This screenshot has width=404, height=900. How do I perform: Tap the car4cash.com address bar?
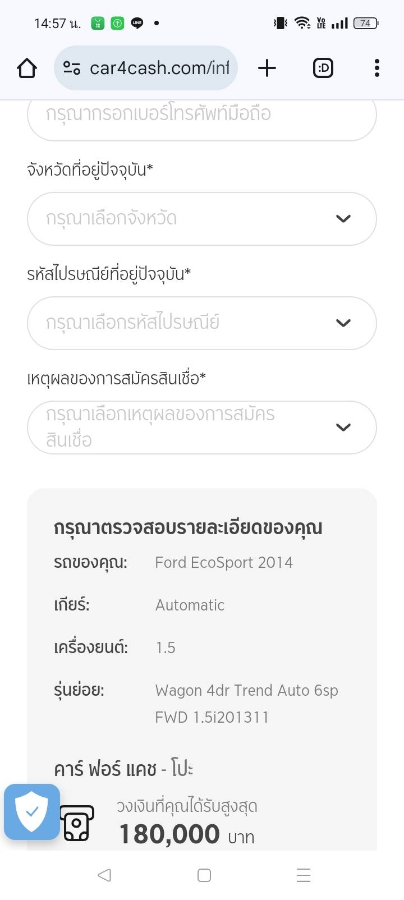tap(159, 68)
